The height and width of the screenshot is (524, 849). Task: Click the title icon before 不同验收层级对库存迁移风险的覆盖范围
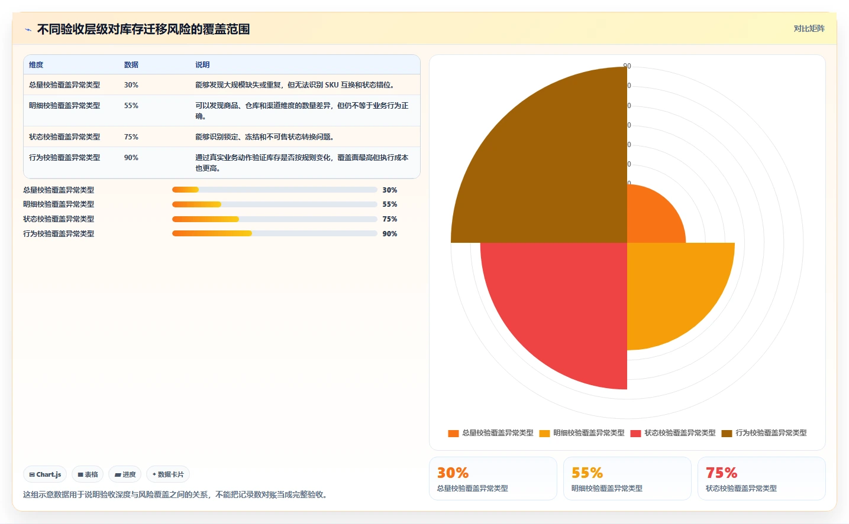(28, 30)
